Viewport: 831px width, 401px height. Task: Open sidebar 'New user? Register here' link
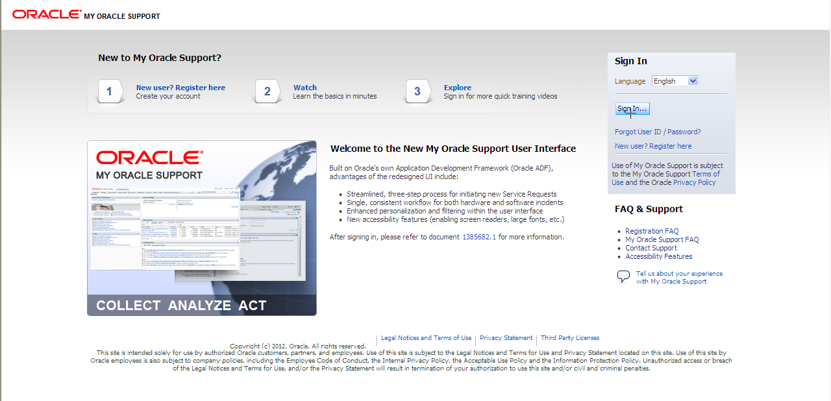653,146
